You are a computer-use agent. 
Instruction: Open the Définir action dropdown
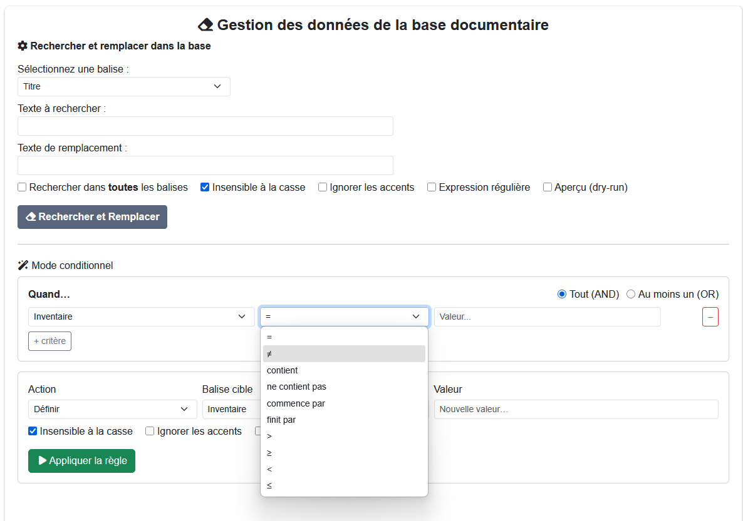(112, 409)
